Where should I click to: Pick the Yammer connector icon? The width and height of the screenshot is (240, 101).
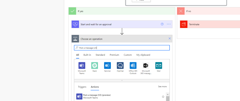pyautogui.click(x=107, y=65)
